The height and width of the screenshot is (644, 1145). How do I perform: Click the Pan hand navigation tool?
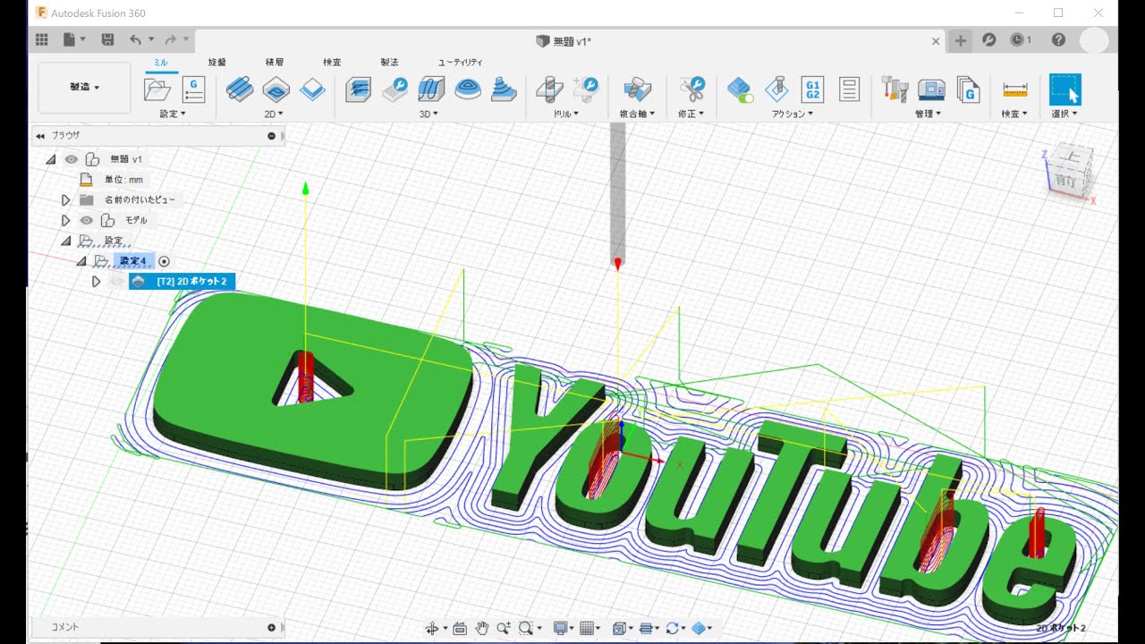[x=482, y=628]
